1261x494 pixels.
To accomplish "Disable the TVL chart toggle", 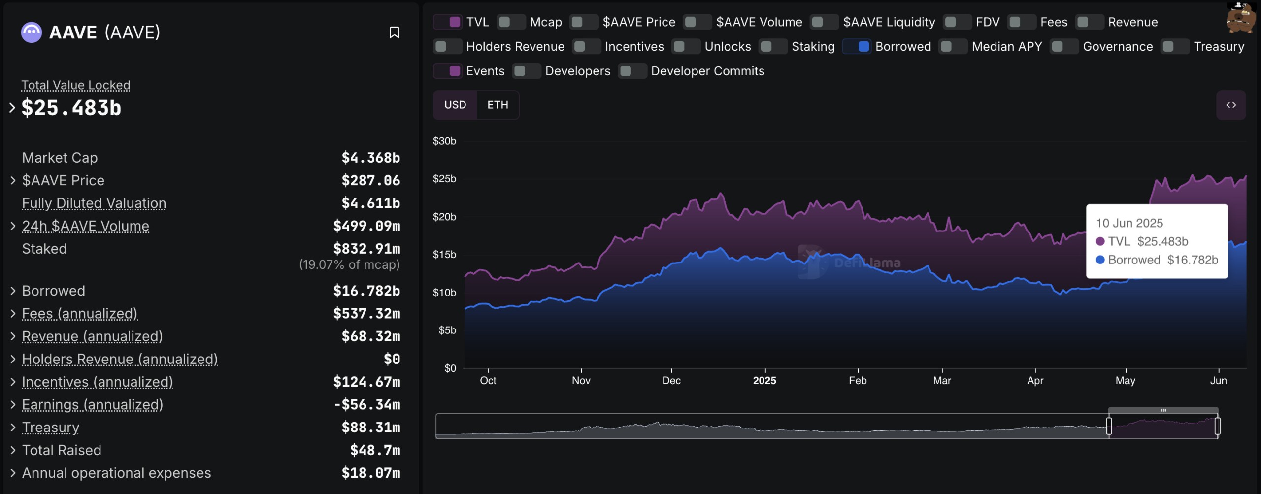I will tap(448, 22).
